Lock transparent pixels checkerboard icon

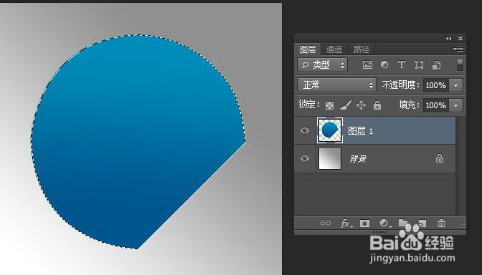coord(329,105)
